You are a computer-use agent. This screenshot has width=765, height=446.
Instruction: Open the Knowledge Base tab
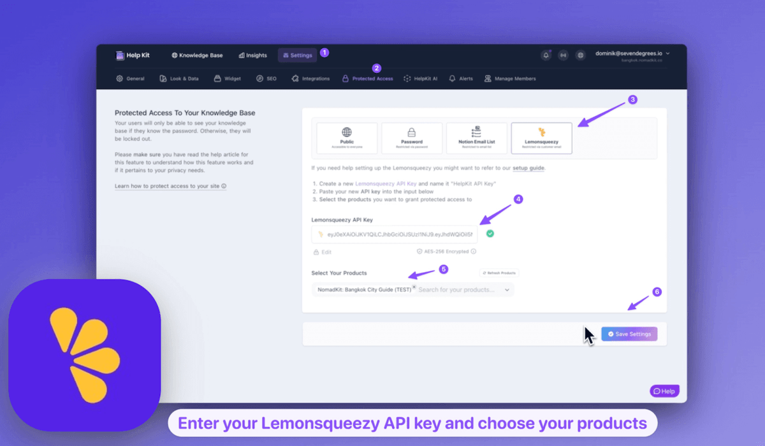point(197,55)
